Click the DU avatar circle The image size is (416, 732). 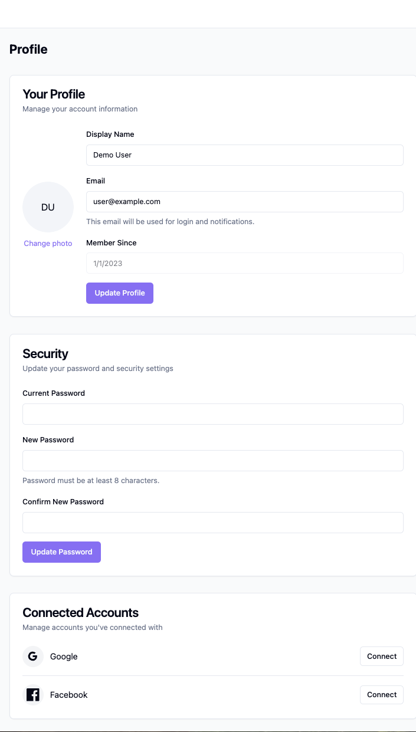[x=48, y=207]
